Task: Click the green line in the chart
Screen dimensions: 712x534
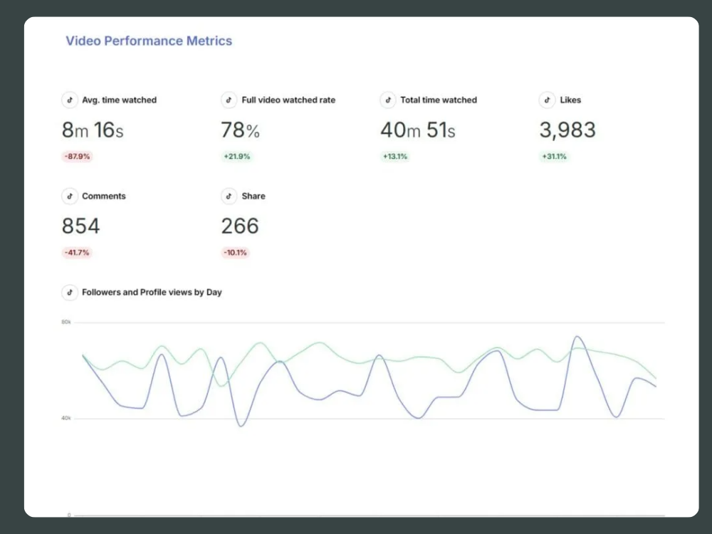Action: pyautogui.click(x=320, y=343)
